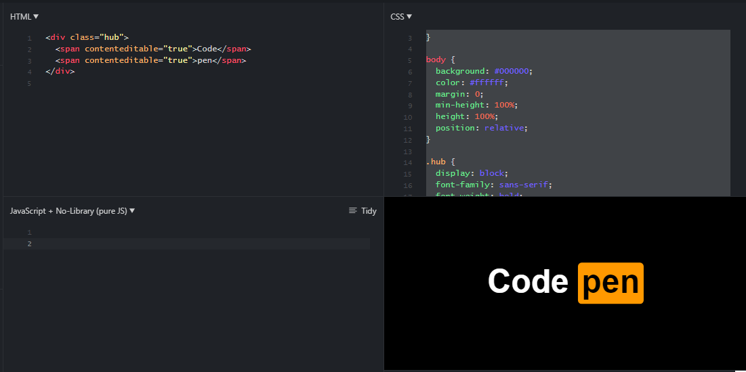Click the 'background: #000000;' CSS line
This screenshot has width=746, height=372.
click(x=484, y=71)
